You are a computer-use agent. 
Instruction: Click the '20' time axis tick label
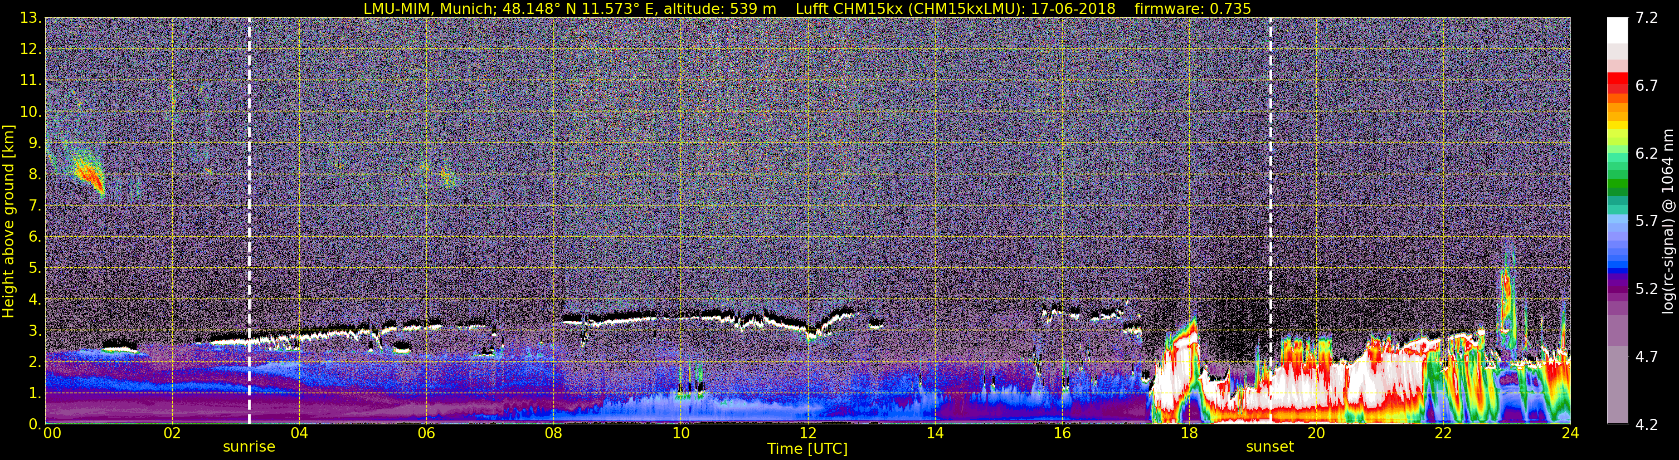tap(1316, 433)
